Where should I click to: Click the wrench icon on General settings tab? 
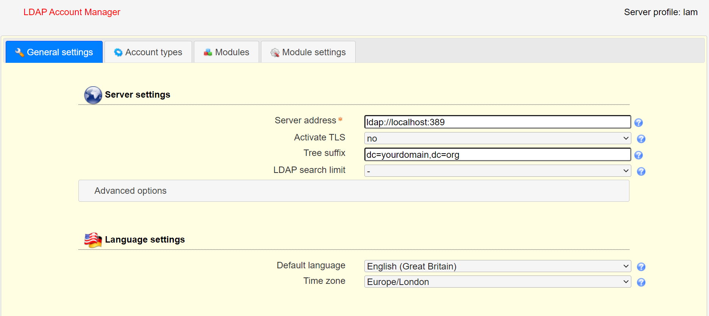click(19, 52)
